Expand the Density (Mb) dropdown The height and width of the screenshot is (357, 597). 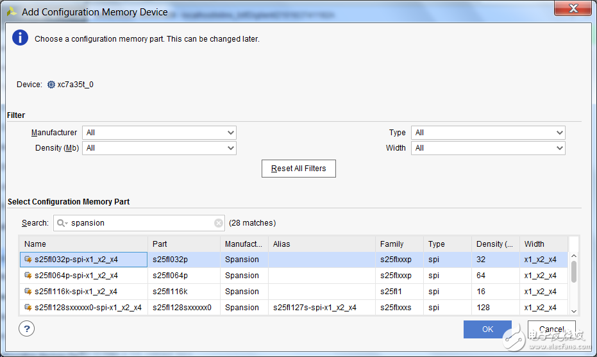click(x=159, y=148)
